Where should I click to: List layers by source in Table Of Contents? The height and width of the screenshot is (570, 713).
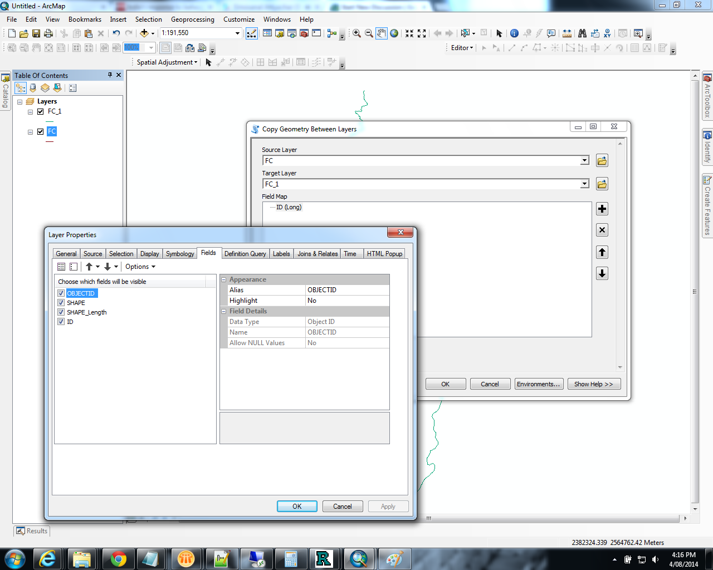pyautogui.click(x=33, y=88)
